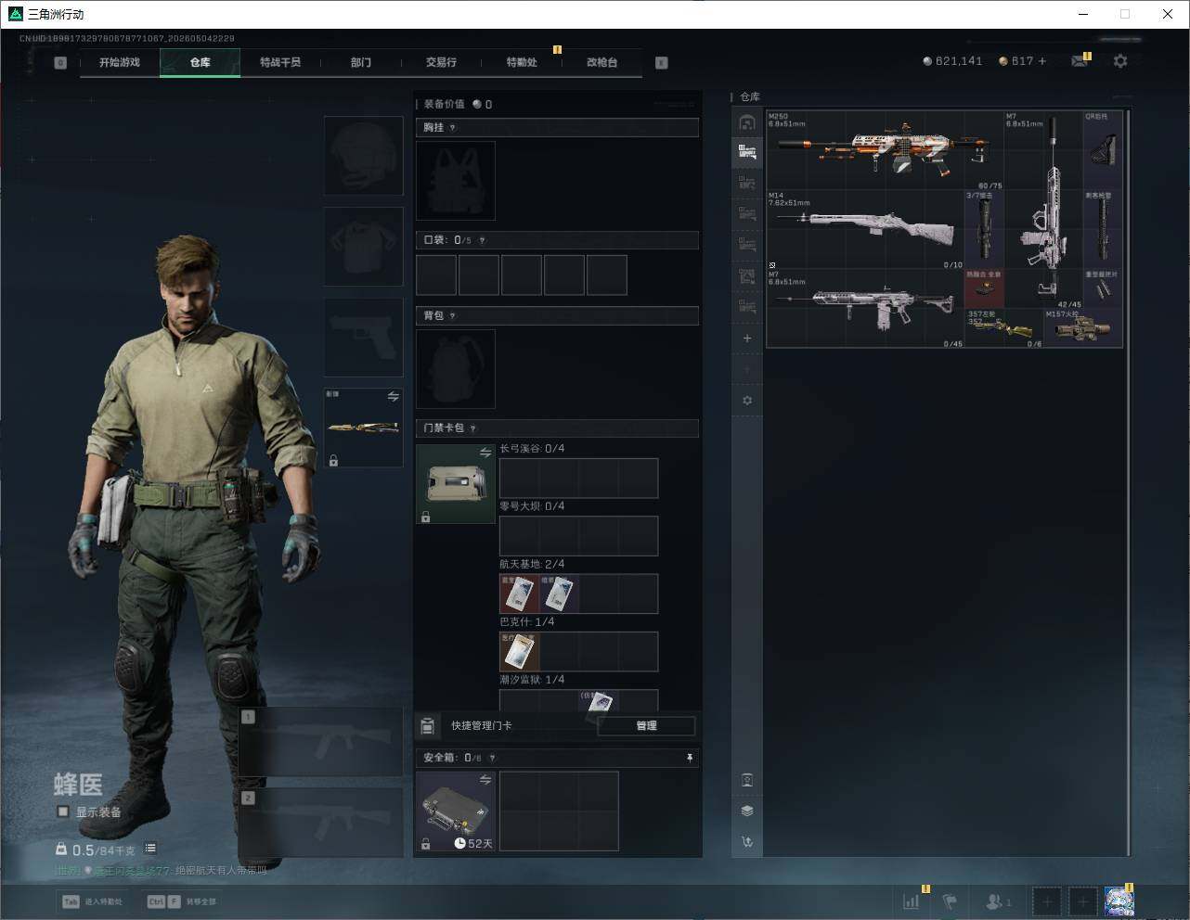Click the flag icon in the bottom bar
The width and height of the screenshot is (1190, 920).
point(950,901)
